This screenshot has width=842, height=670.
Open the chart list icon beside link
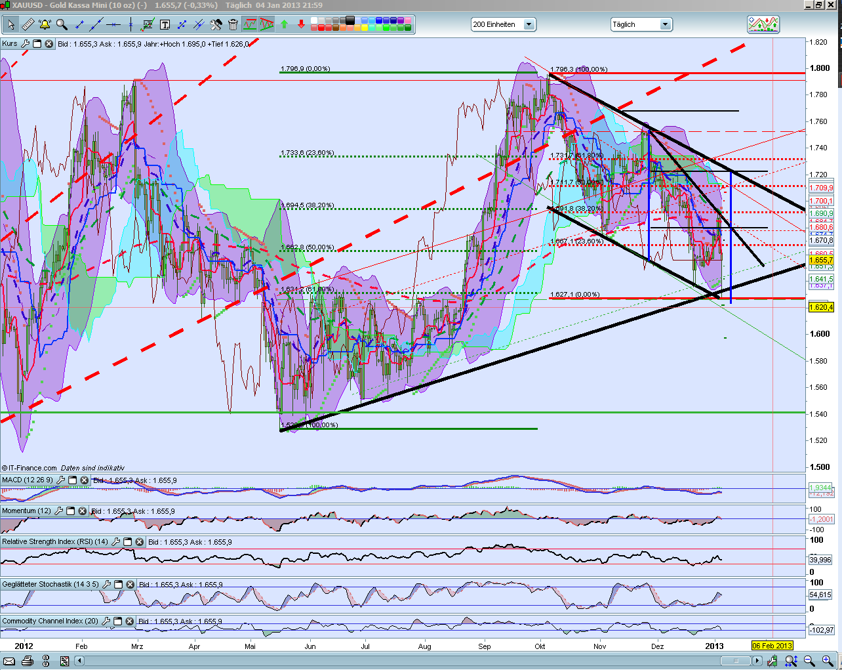pyautogui.click(x=64, y=661)
